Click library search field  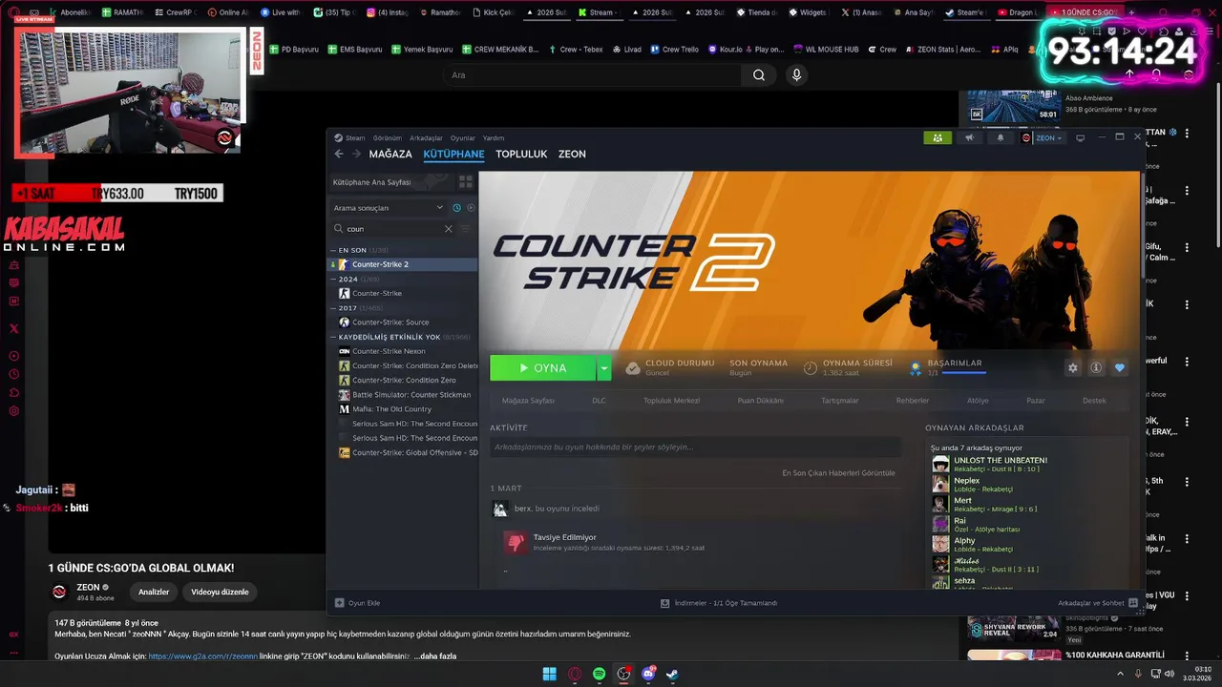tap(393, 229)
